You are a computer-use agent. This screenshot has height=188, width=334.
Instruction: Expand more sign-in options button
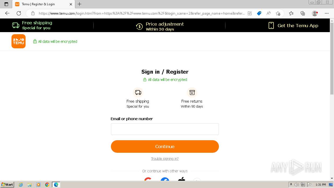[197, 179]
